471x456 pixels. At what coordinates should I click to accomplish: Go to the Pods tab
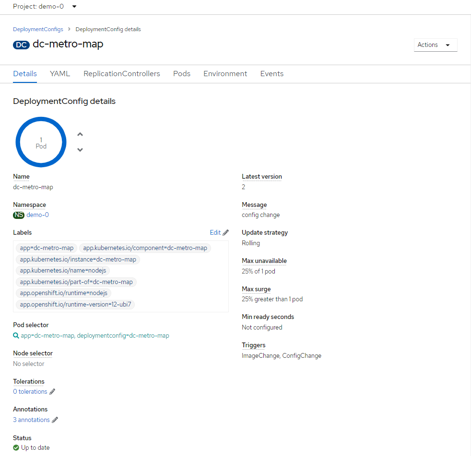182,74
